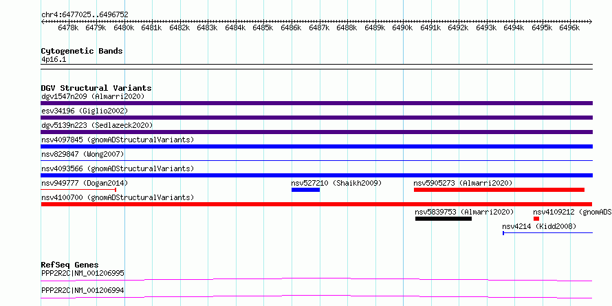Click the 6482k ruler tick label
This screenshot has height=306, width=612.
(x=179, y=28)
